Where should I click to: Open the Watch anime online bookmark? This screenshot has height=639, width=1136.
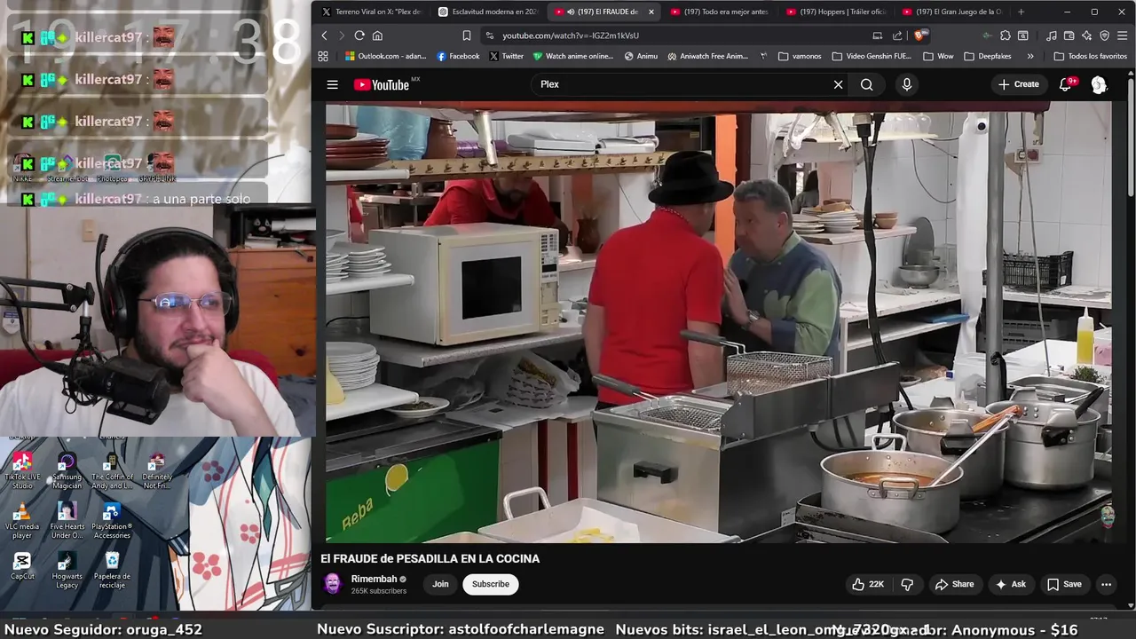pos(573,56)
